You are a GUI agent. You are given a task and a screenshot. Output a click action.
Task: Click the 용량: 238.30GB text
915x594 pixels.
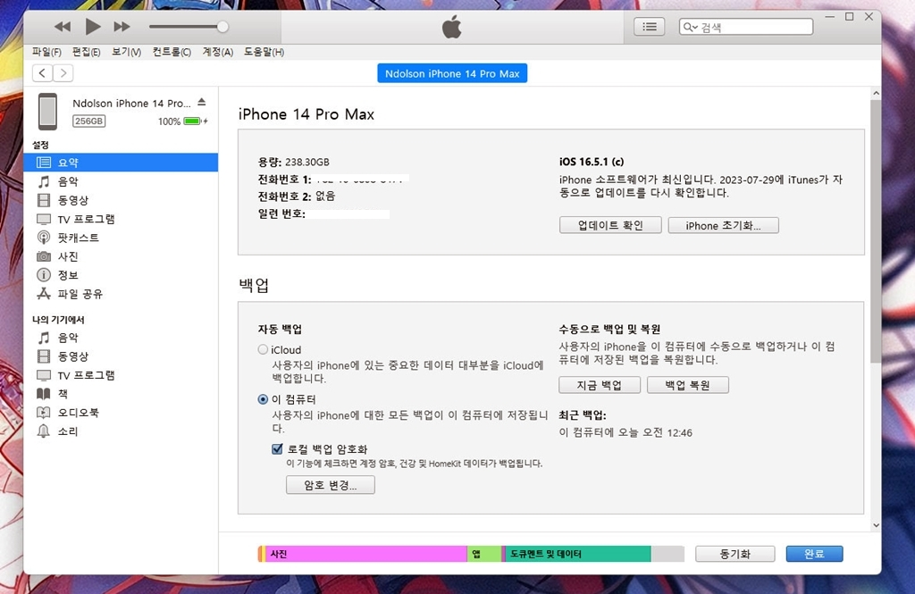(x=293, y=162)
